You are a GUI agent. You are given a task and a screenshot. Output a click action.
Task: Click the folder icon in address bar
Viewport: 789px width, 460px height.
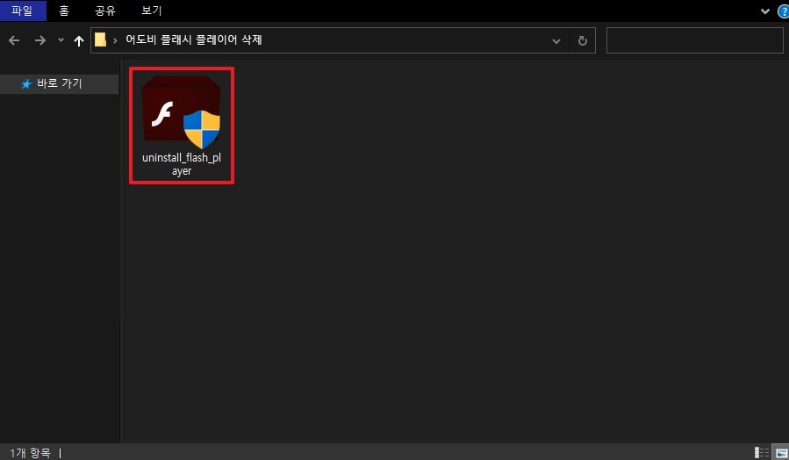pyautogui.click(x=101, y=40)
